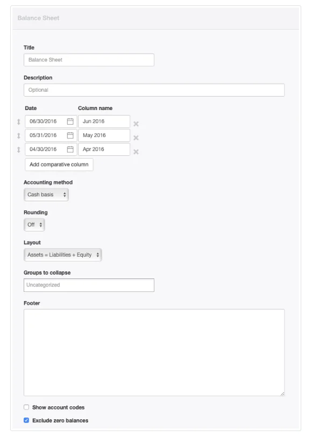Open the Accounting method dropdown

click(x=46, y=195)
